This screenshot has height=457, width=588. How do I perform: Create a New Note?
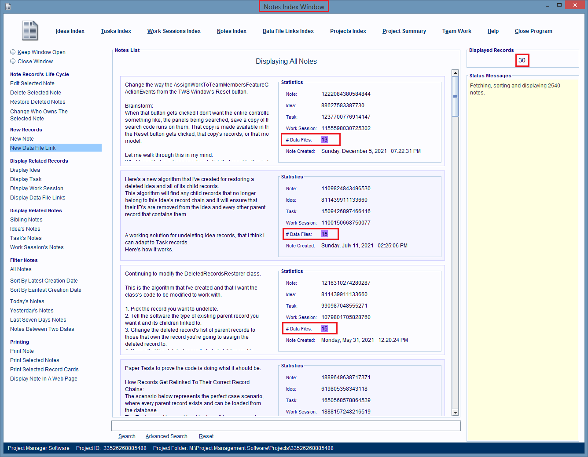pos(22,139)
